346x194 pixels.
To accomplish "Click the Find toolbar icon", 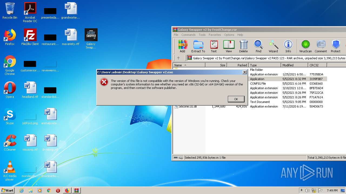I will point(258,46).
